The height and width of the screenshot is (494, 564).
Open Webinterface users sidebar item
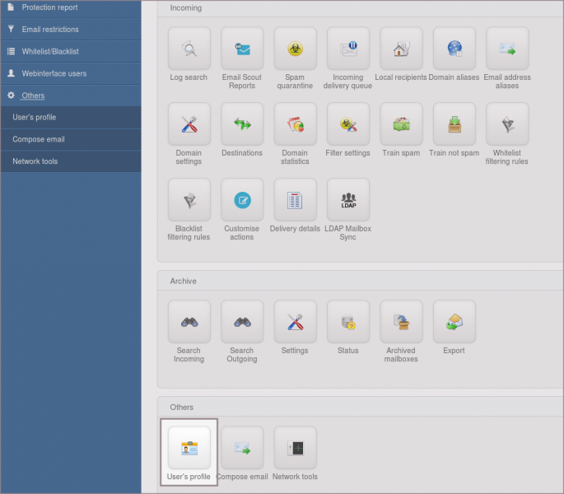(54, 73)
